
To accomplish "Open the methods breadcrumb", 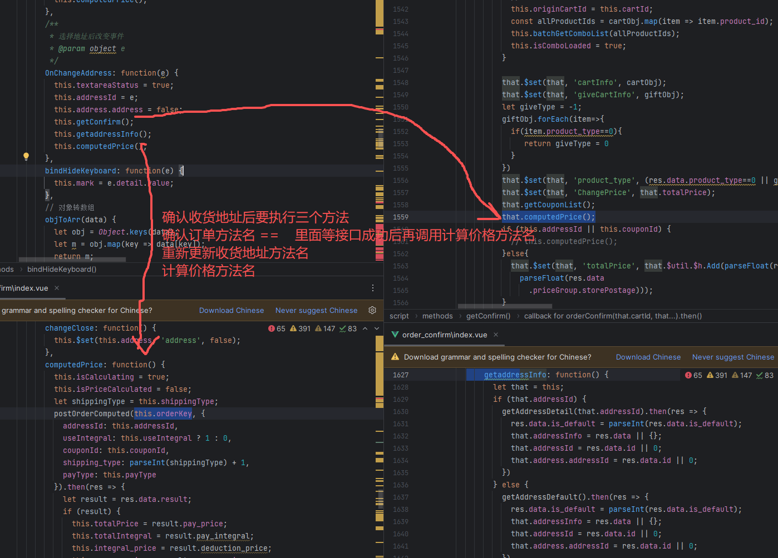I will (437, 316).
